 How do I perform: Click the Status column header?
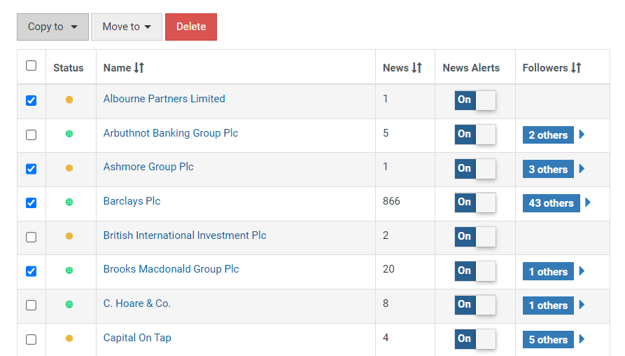click(x=69, y=68)
